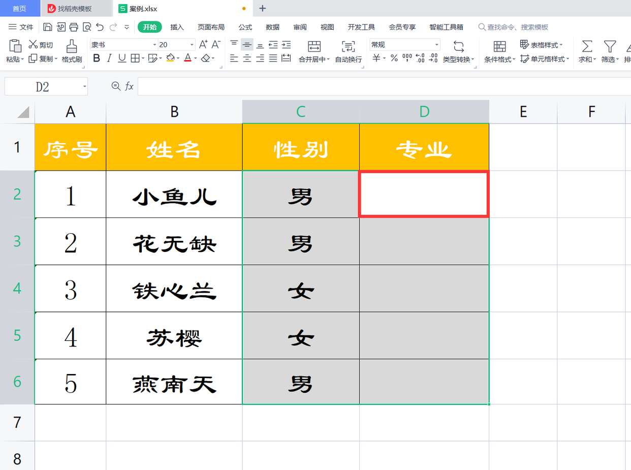
Task: Apply thousands separator style
Action: pyautogui.click(x=407, y=58)
